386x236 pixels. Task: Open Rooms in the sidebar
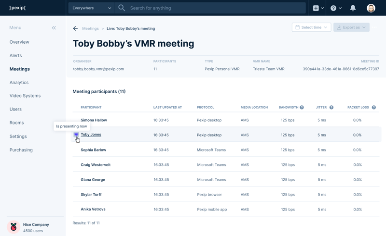coord(16,123)
